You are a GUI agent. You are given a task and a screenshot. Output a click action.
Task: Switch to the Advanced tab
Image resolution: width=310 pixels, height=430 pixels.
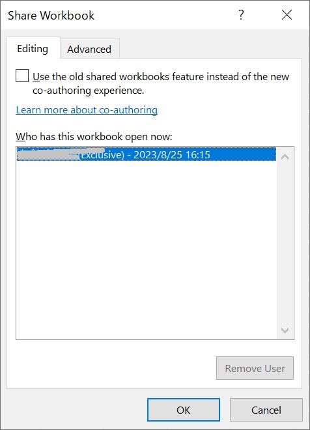89,49
